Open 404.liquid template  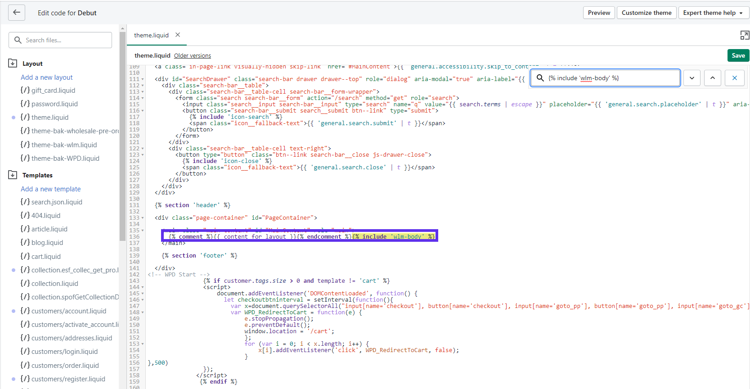(x=45, y=216)
